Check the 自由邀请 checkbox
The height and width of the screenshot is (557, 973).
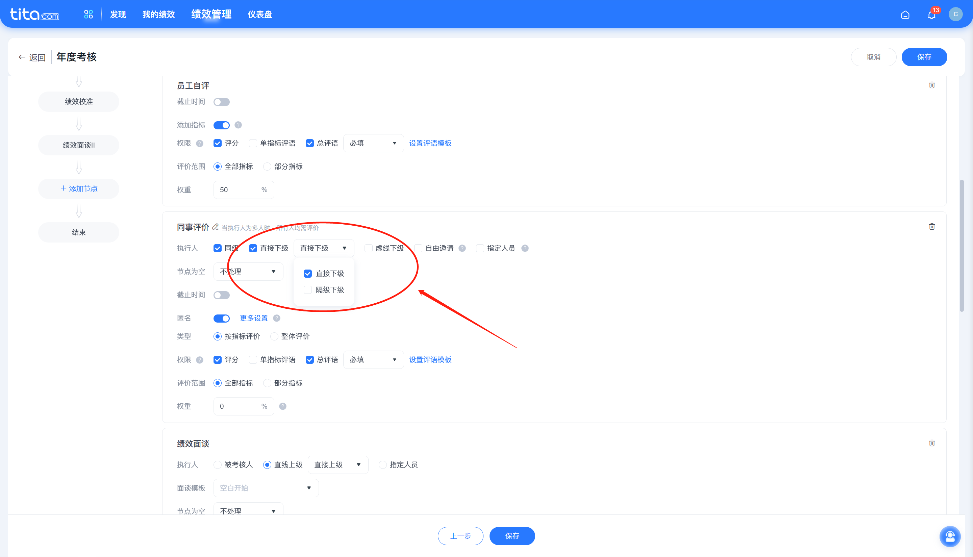click(x=418, y=249)
